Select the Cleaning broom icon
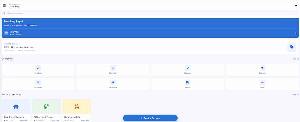Image resolution: width=300 pixels, height=122 pixels. 188,68
